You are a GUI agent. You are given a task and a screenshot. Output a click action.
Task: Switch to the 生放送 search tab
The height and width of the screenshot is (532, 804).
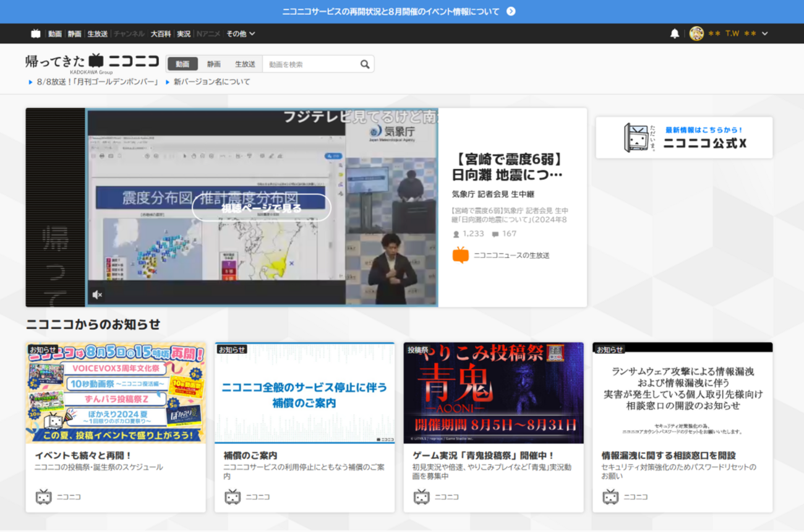pos(245,64)
